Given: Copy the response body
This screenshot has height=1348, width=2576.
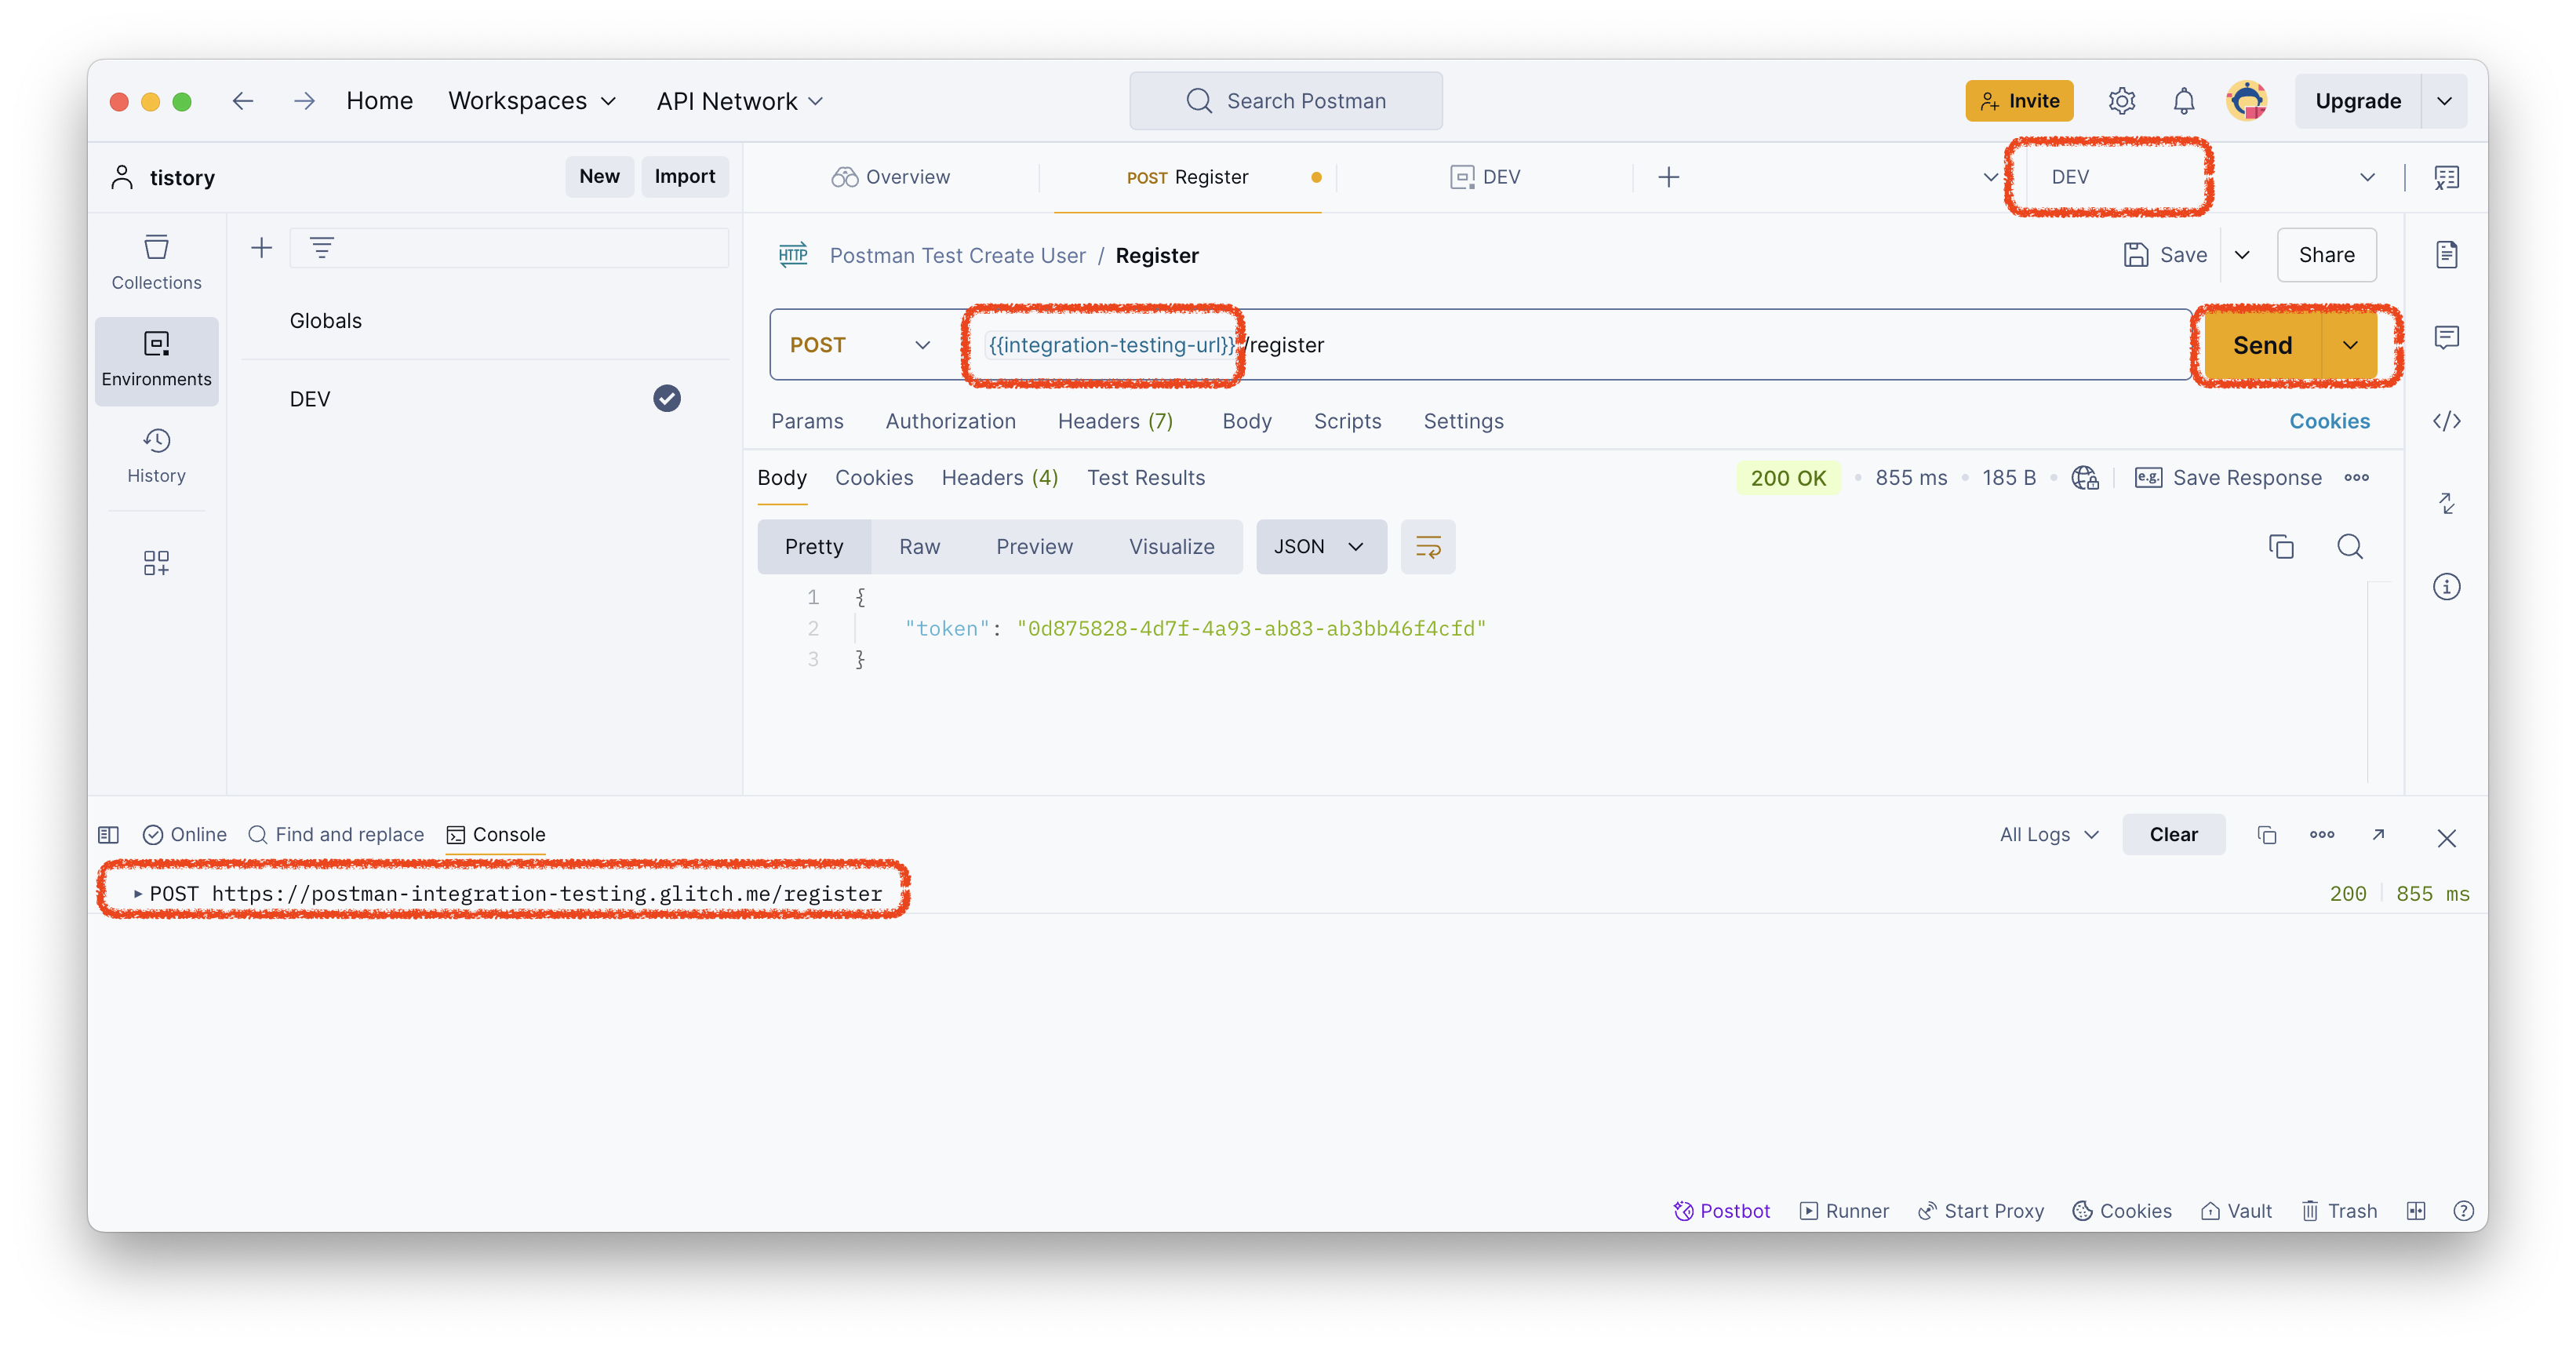Looking at the screenshot, I should coord(2280,546).
